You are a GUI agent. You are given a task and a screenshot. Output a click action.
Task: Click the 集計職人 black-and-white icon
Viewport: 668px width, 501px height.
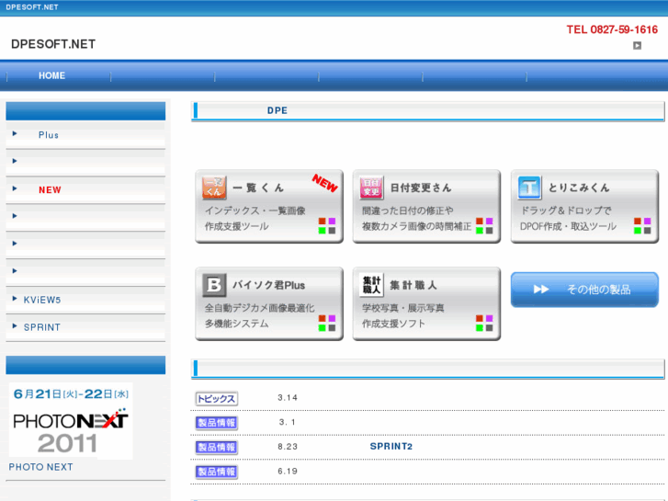pos(371,285)
